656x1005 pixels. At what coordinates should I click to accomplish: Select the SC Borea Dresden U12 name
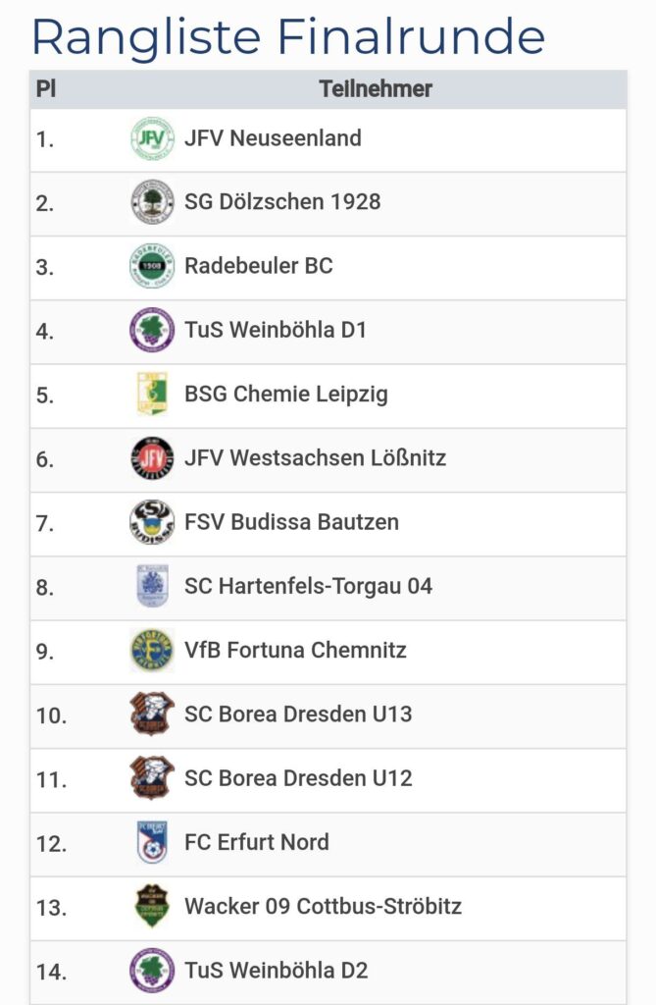[298, 778]
